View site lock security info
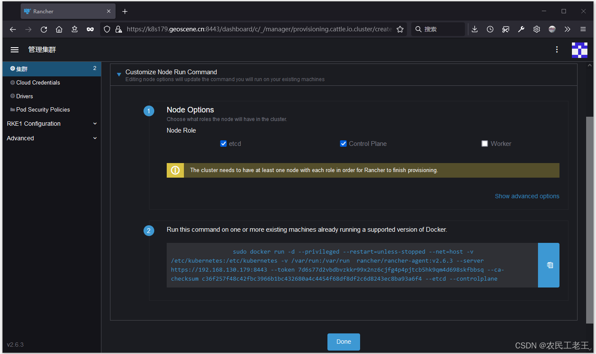Image resolution: width=596 pixels, height=354 pixels. pyautogui.click(x=118, y=29)
